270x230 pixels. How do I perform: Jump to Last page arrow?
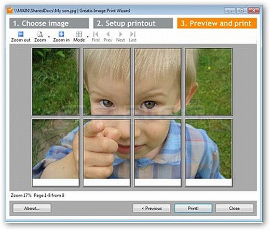(133, 34)
